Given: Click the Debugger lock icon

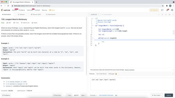Looking at the screenshot, I should [116, 74].
